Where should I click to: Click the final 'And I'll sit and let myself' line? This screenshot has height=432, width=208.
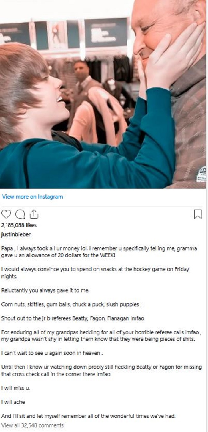tap(89, 416)
